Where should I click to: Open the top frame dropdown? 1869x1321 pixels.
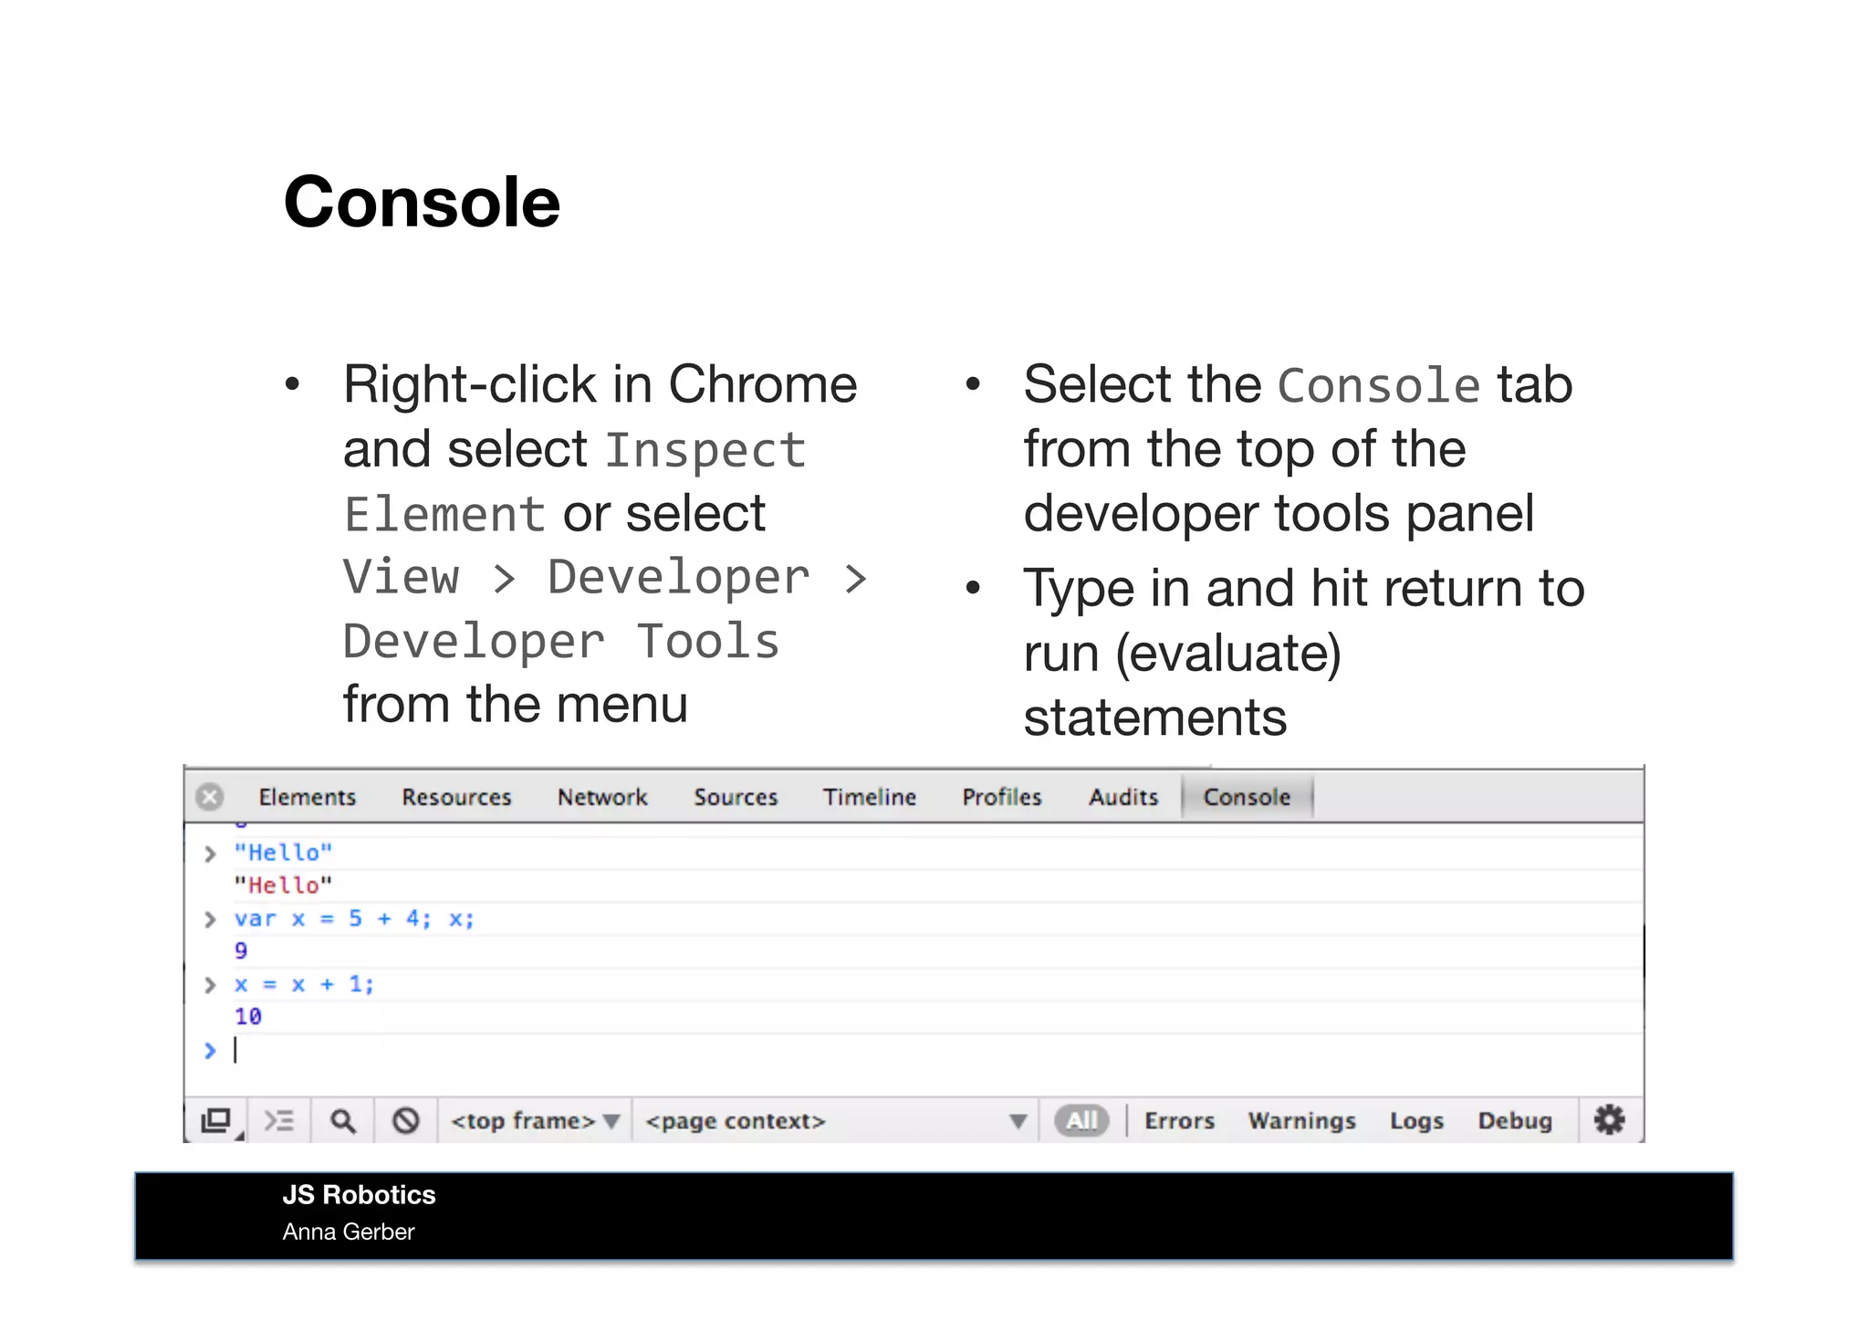point(535,1120)
